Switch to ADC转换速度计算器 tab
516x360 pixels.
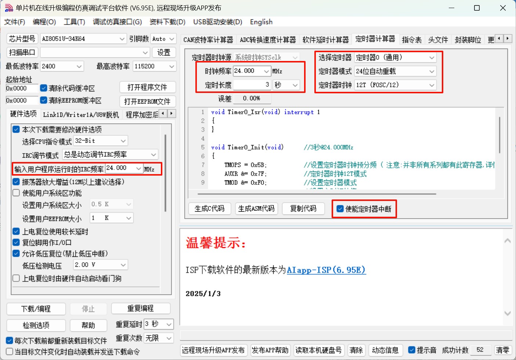(x=268, y=40)
